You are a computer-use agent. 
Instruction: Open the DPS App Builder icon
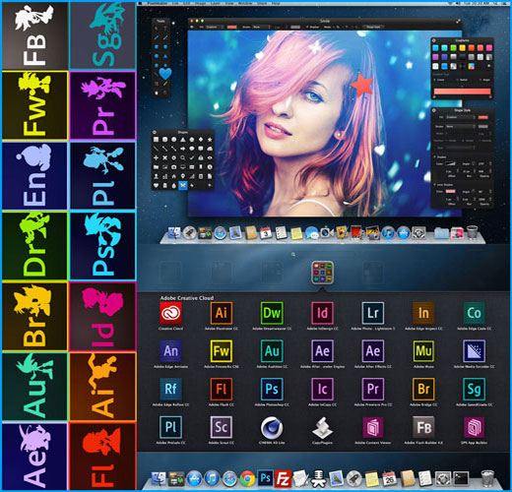click(x=474, y=427)
